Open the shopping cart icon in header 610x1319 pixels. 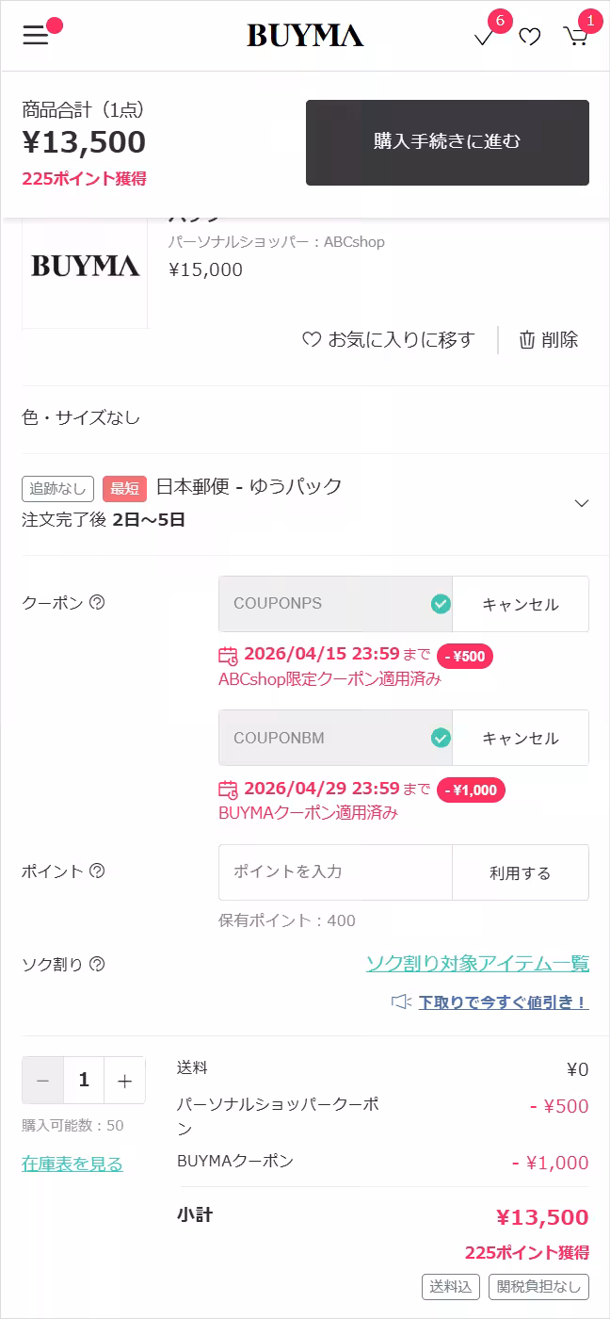575,36
